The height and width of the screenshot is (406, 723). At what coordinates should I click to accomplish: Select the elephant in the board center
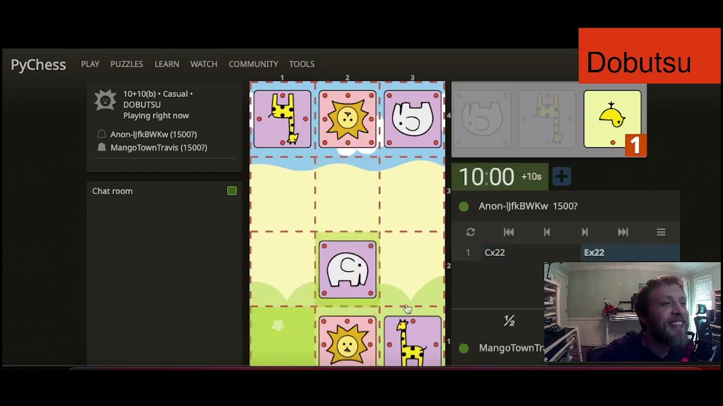tap(347, 270)
